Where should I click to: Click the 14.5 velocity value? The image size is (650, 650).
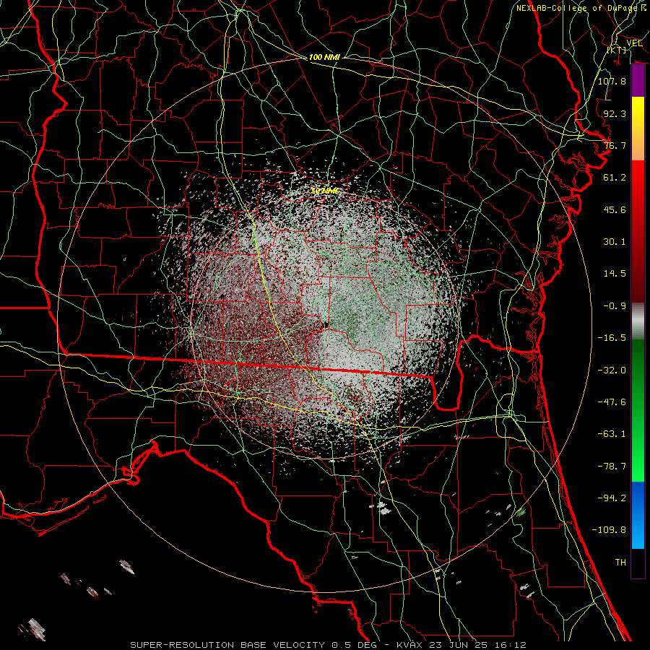(615, 274)
